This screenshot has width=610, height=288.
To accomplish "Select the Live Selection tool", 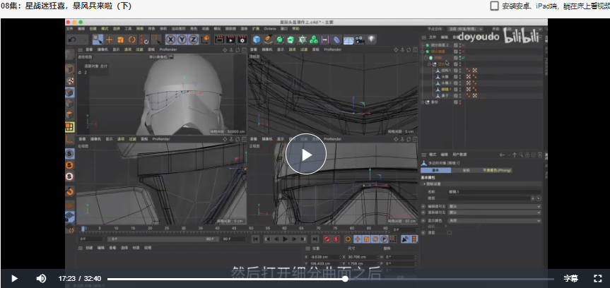I will click(98, 40).
